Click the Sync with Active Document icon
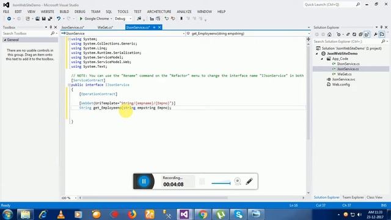Screen dimensions: 391x220 348,34
